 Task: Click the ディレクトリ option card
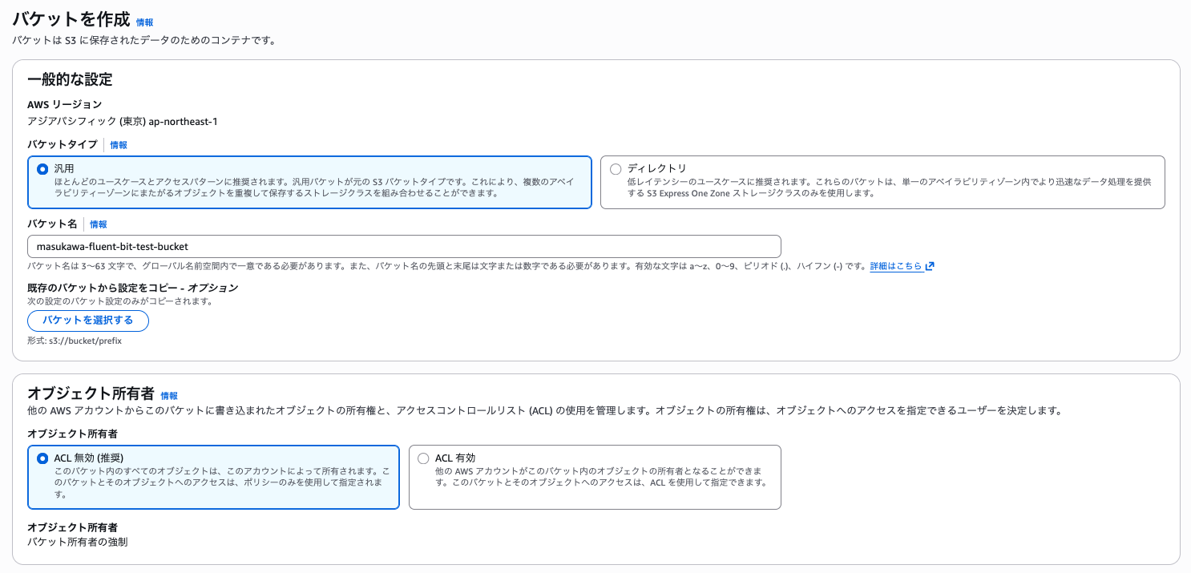coord(882,184)
